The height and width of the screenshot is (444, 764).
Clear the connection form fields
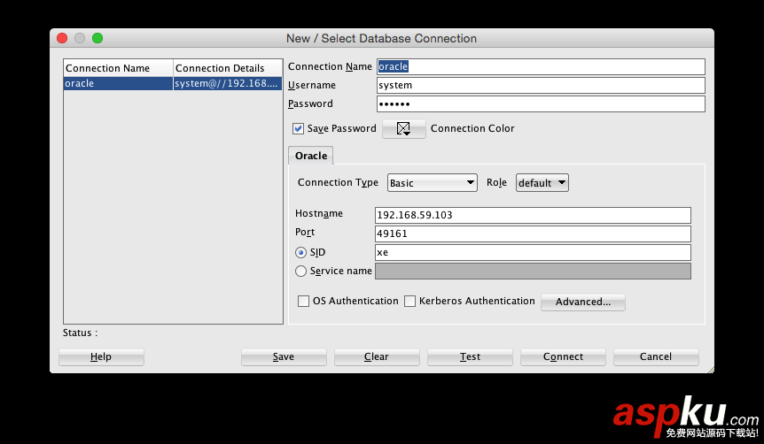pos(377,356)
